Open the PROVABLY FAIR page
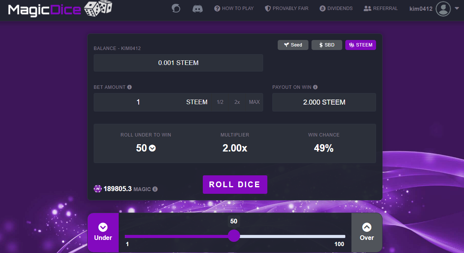Image resolution: width=464 pixels, height=253 pixels. click(287, 8)
